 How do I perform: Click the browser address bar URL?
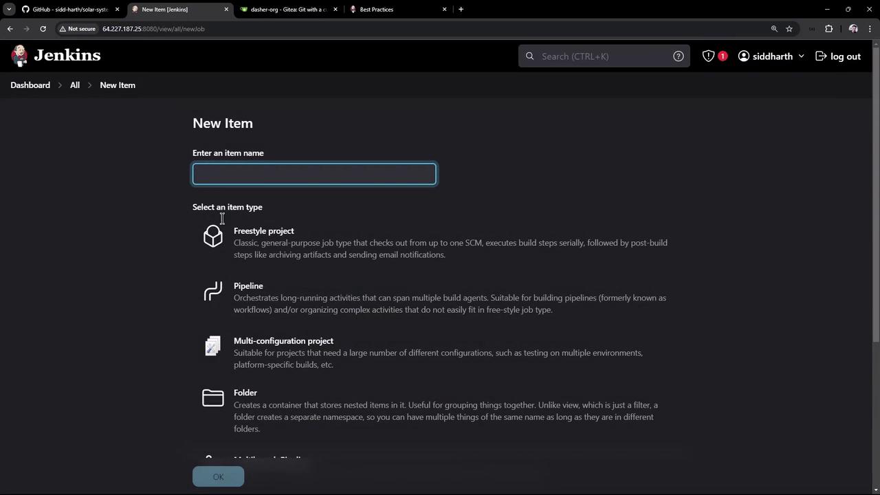153,29
